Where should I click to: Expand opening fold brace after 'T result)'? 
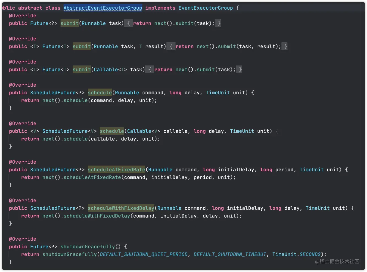(171, 46)
